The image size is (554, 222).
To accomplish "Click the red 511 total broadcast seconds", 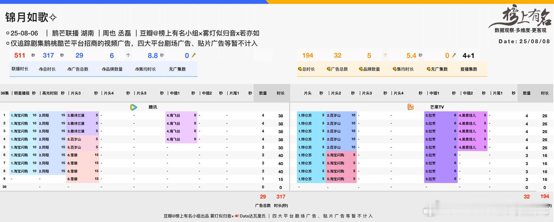I will click(20, 55).
